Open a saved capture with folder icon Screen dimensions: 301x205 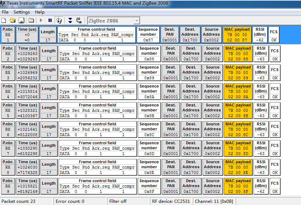tap(12, 20)
